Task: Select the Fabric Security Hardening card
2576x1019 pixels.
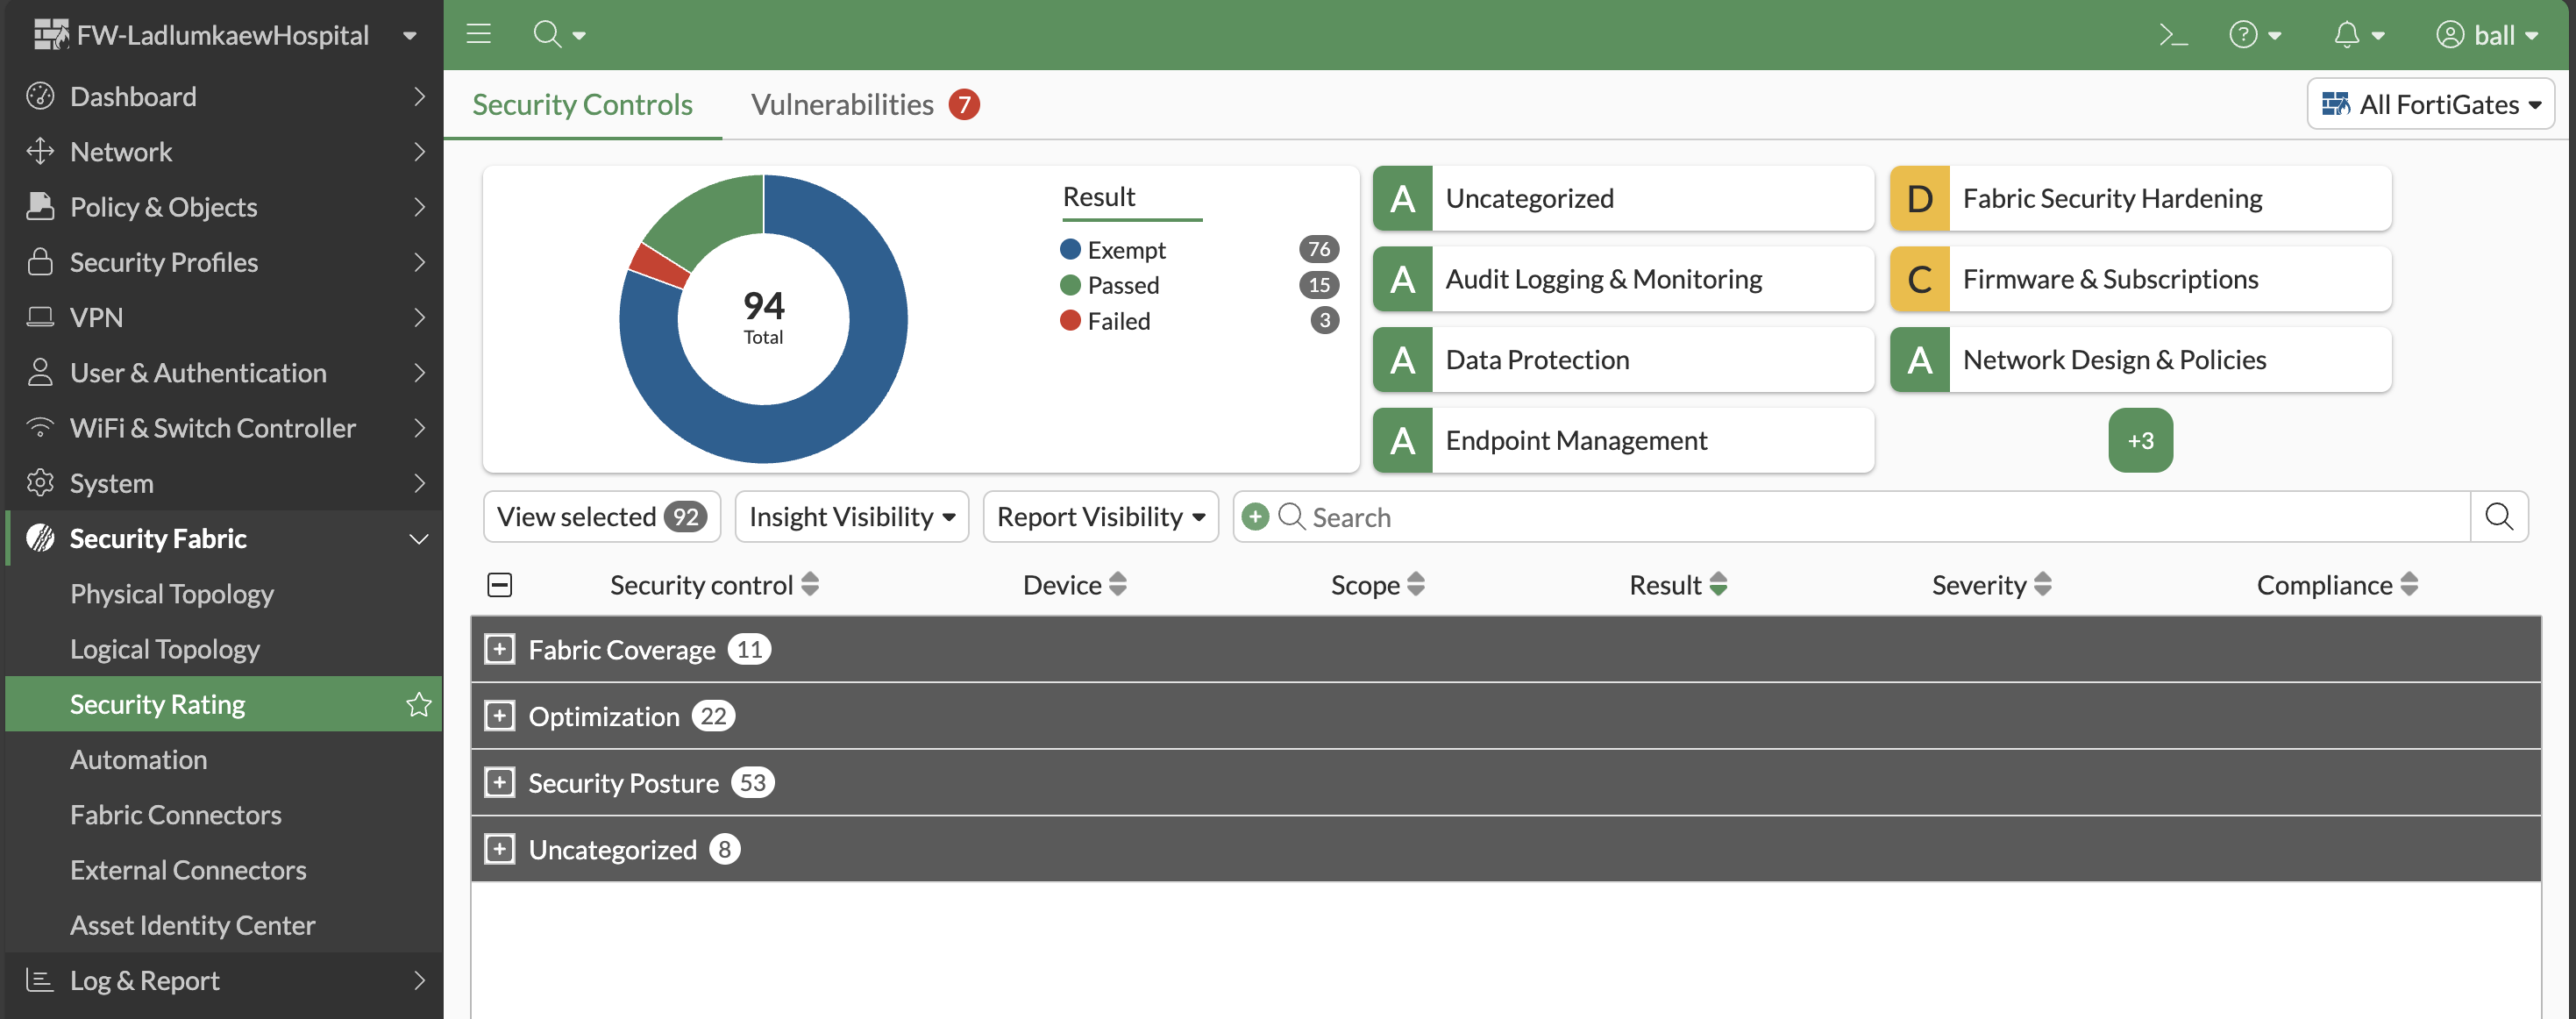Action: click(2140, 198)
